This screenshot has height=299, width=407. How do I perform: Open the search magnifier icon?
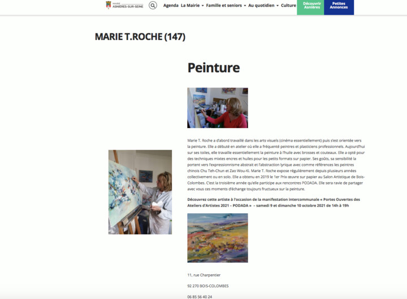tap(153, 5)
